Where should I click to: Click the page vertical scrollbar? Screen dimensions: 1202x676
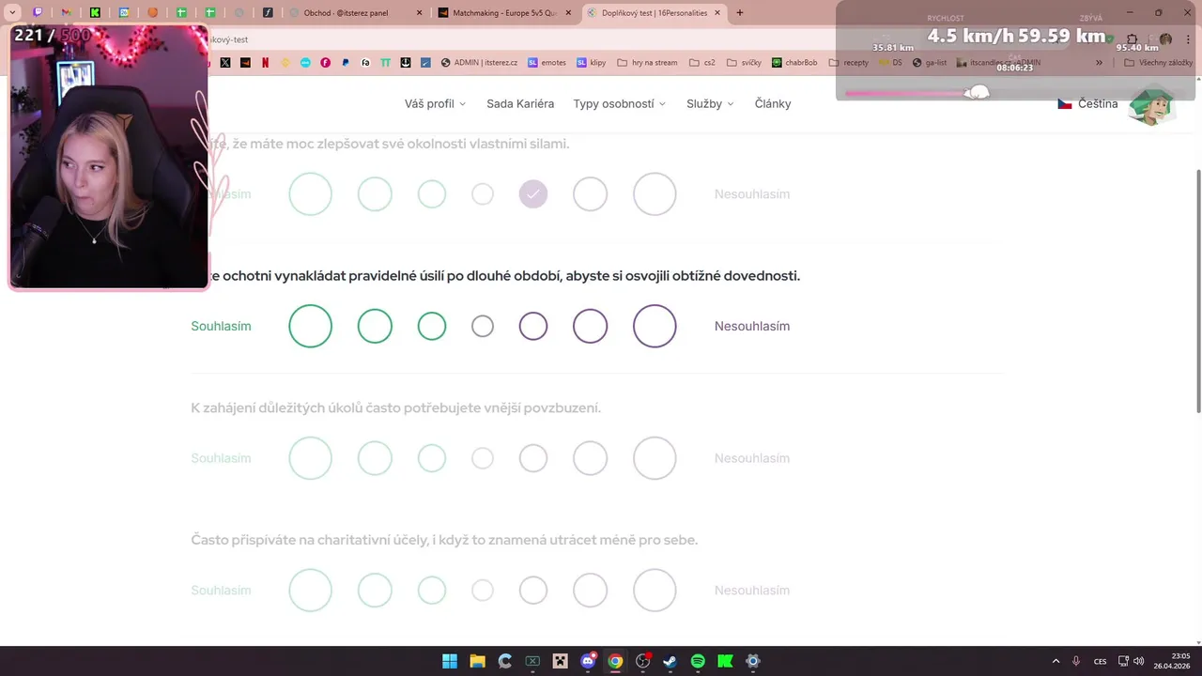1197,291
